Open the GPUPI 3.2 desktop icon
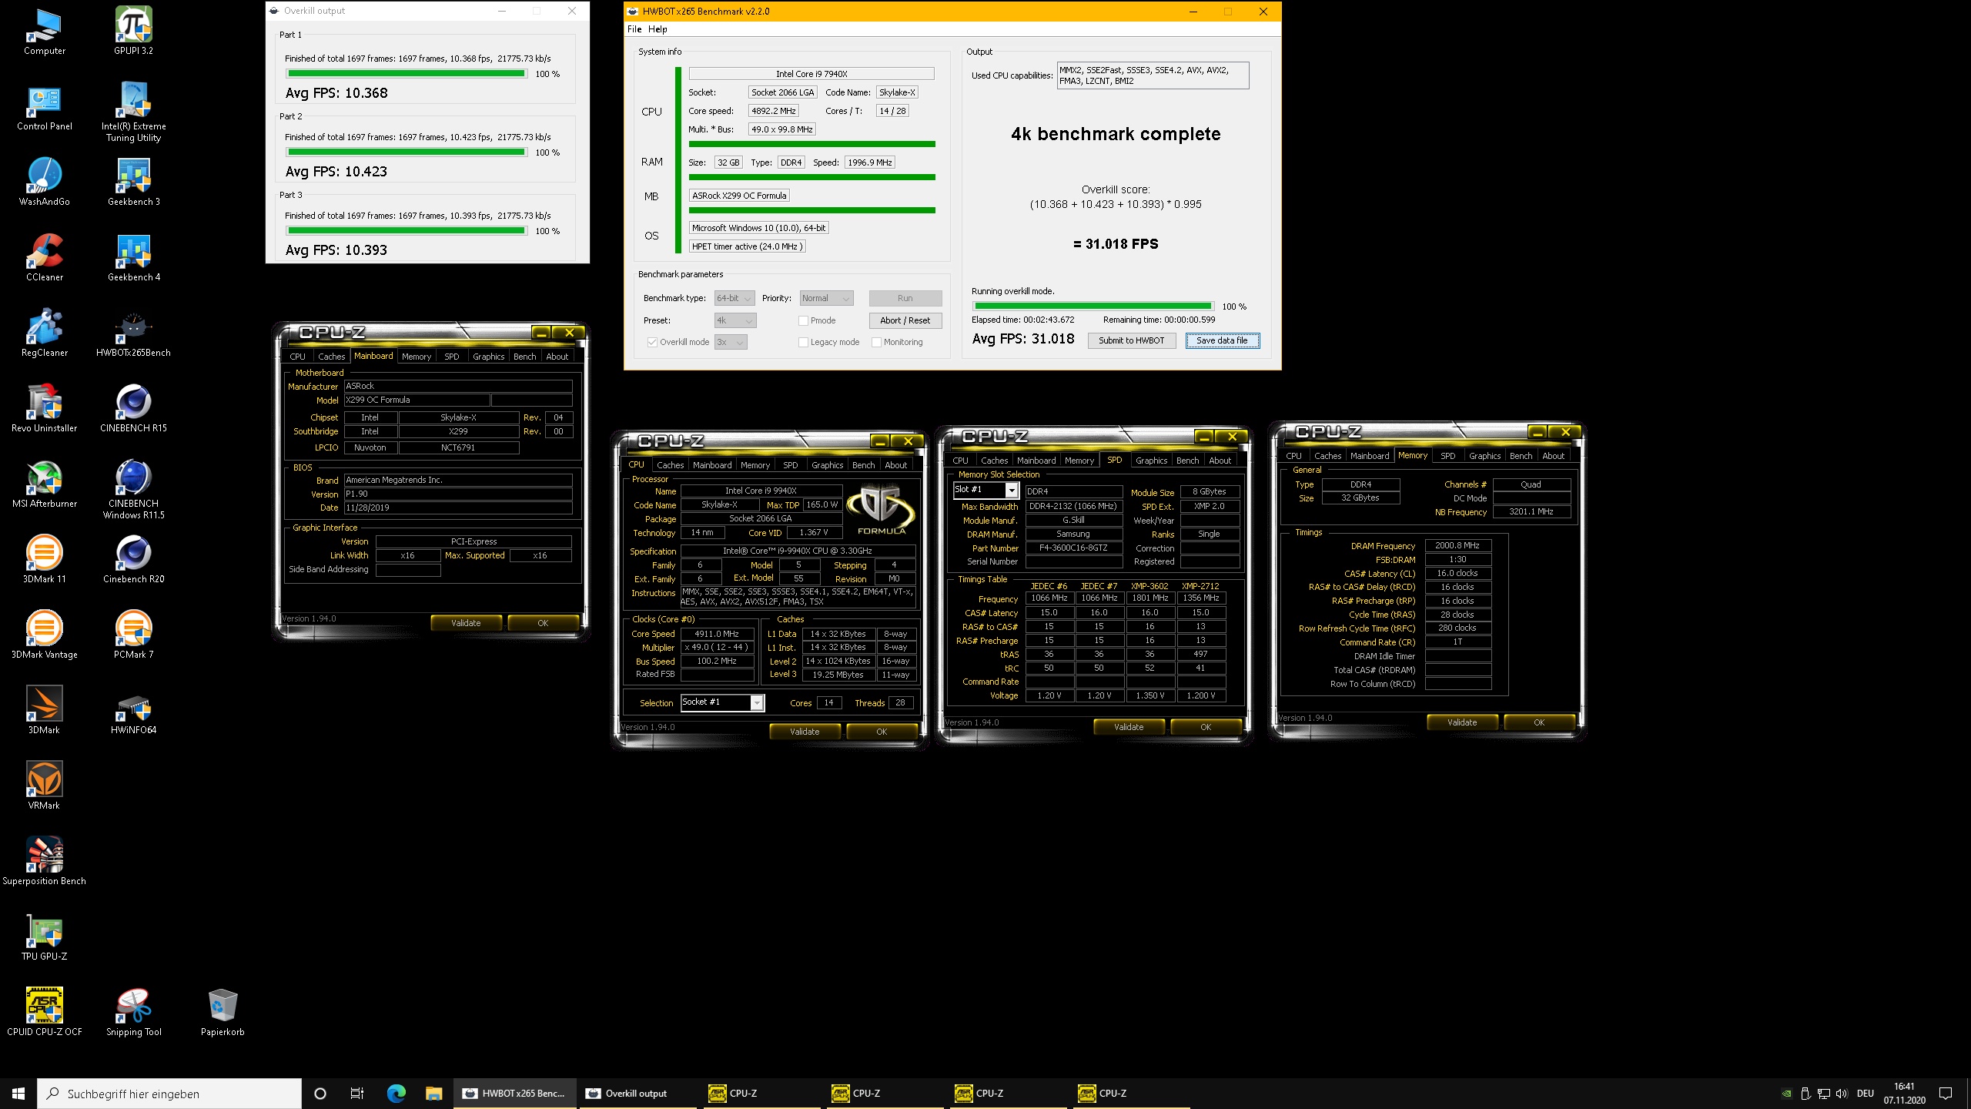Screen dimensions: 1971x1109 pos(133,31)
